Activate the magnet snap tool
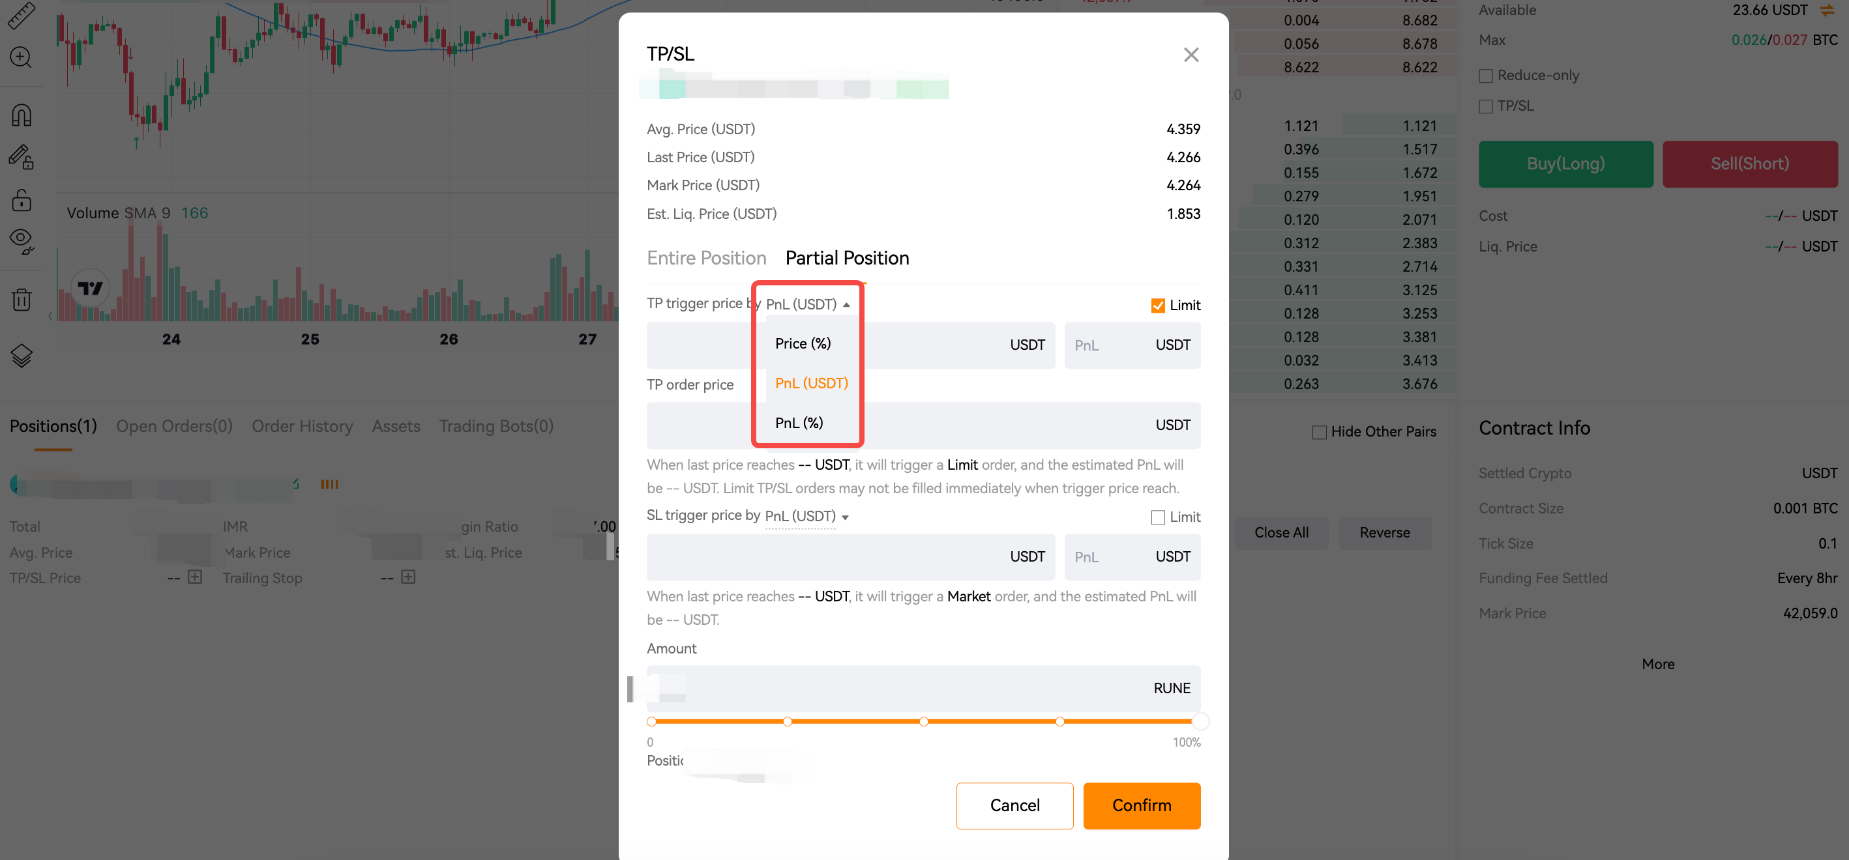 22,114
